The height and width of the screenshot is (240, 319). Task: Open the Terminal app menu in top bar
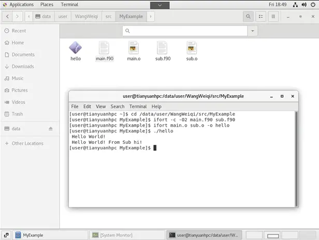[69, 5]
